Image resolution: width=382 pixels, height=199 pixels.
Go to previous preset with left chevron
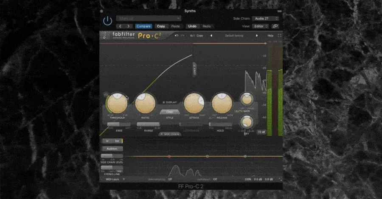120,26
